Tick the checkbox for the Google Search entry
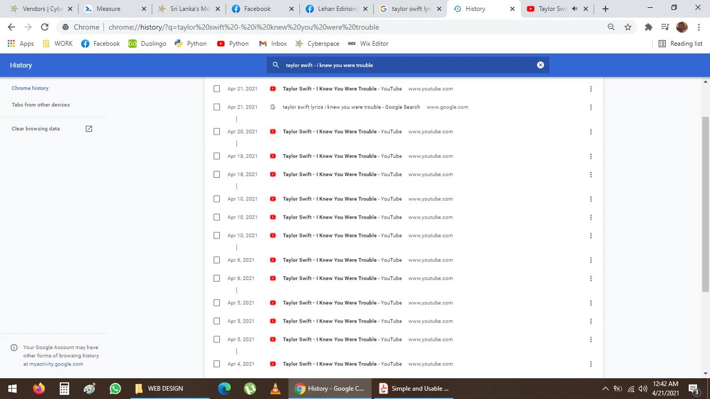 [217, 107]
